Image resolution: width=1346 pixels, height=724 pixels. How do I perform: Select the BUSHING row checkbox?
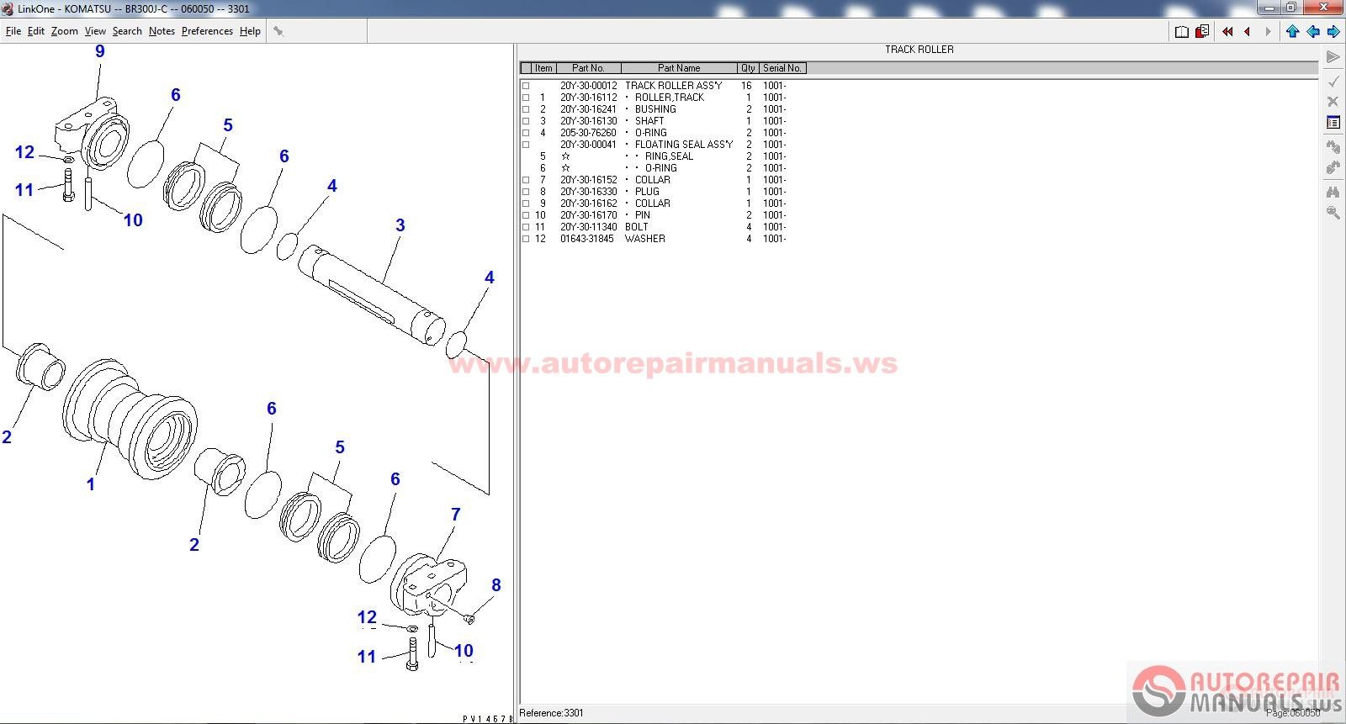(x=526, y=109)
